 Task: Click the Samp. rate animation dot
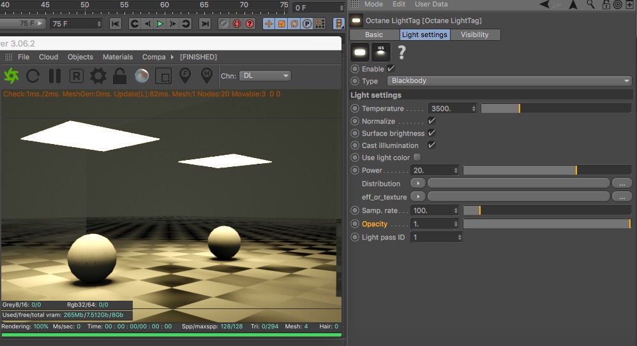coord(355,210)
